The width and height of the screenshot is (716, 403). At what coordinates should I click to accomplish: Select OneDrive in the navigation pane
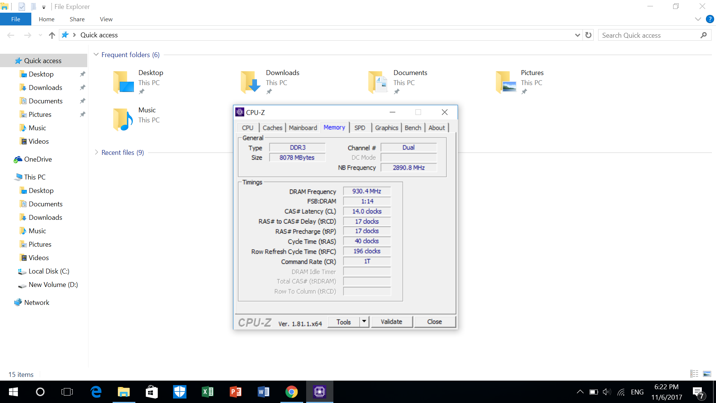tap(38, 159)
